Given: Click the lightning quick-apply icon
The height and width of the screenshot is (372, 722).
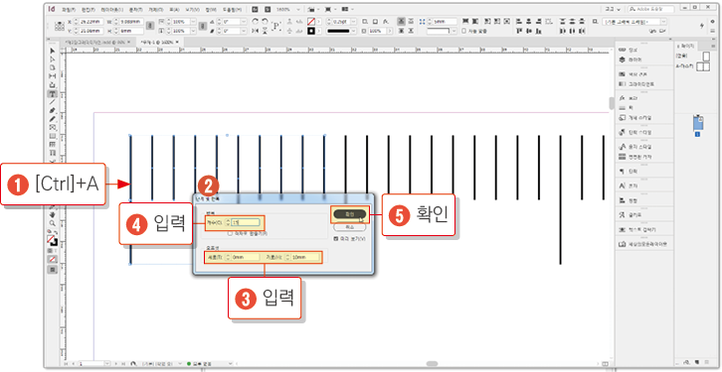Looking at the screenshot, I should [x=702, y=26].
